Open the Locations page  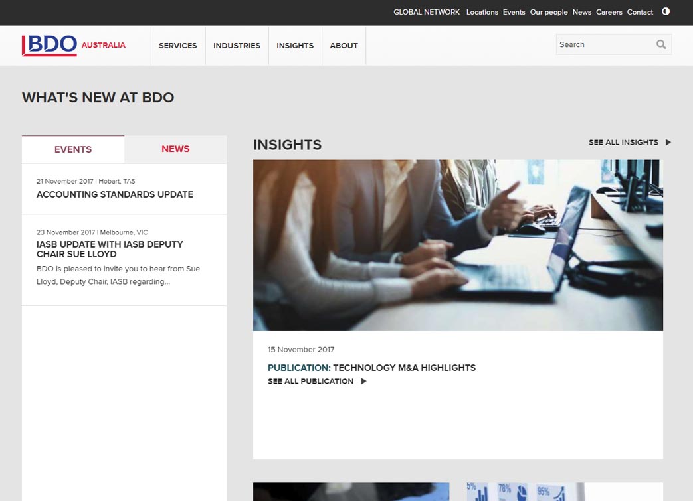coord(482,12)
